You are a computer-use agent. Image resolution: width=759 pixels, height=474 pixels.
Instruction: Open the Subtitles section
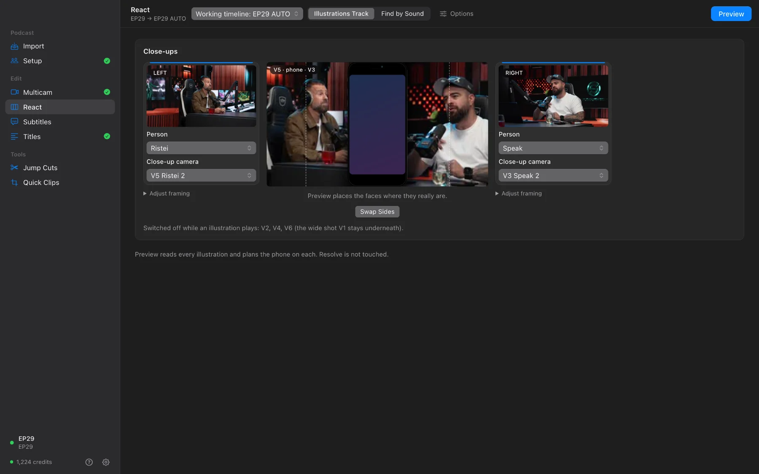pyautogui.click(x=60, y=122)
